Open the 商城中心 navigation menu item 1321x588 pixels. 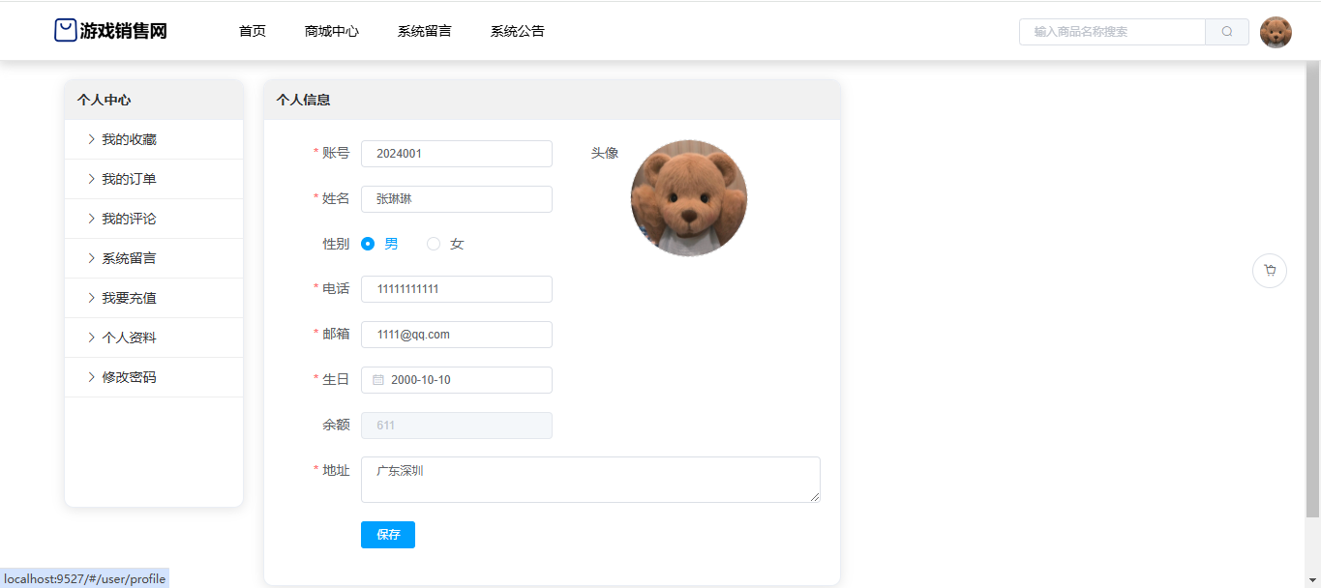coord(332,31)
